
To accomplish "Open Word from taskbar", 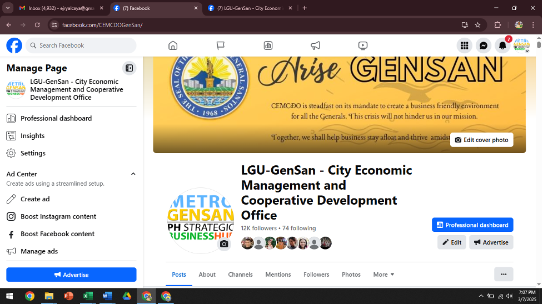I will pos(107,296).
